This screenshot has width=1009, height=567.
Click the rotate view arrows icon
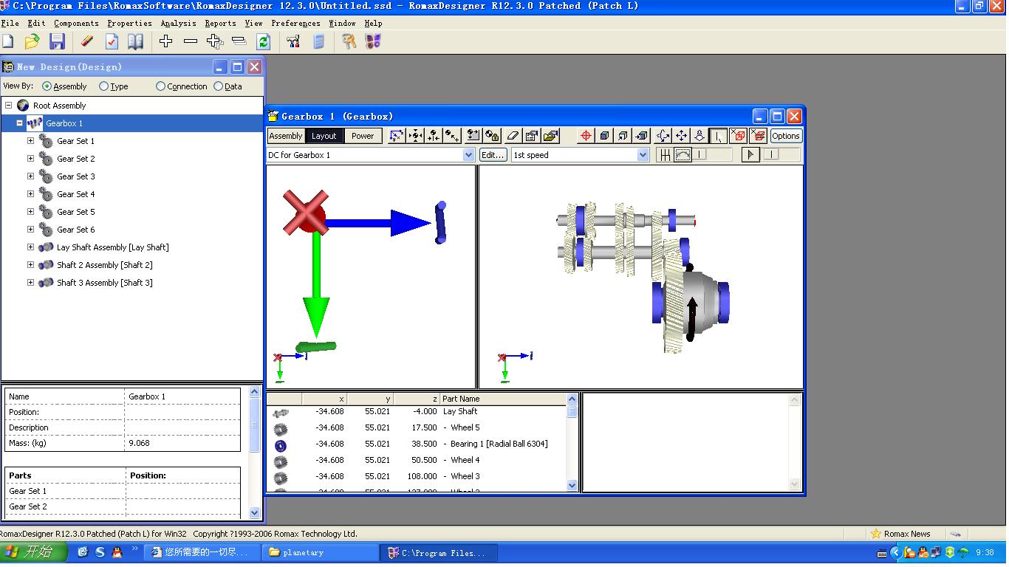pyautogui.click(x=663, y=136)
